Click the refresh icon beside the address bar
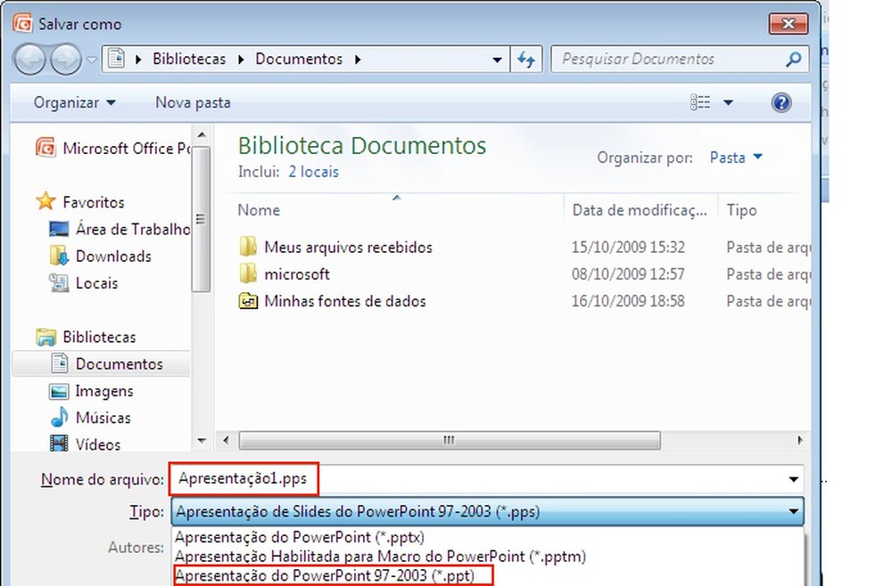892x586 pixels. 526,59
